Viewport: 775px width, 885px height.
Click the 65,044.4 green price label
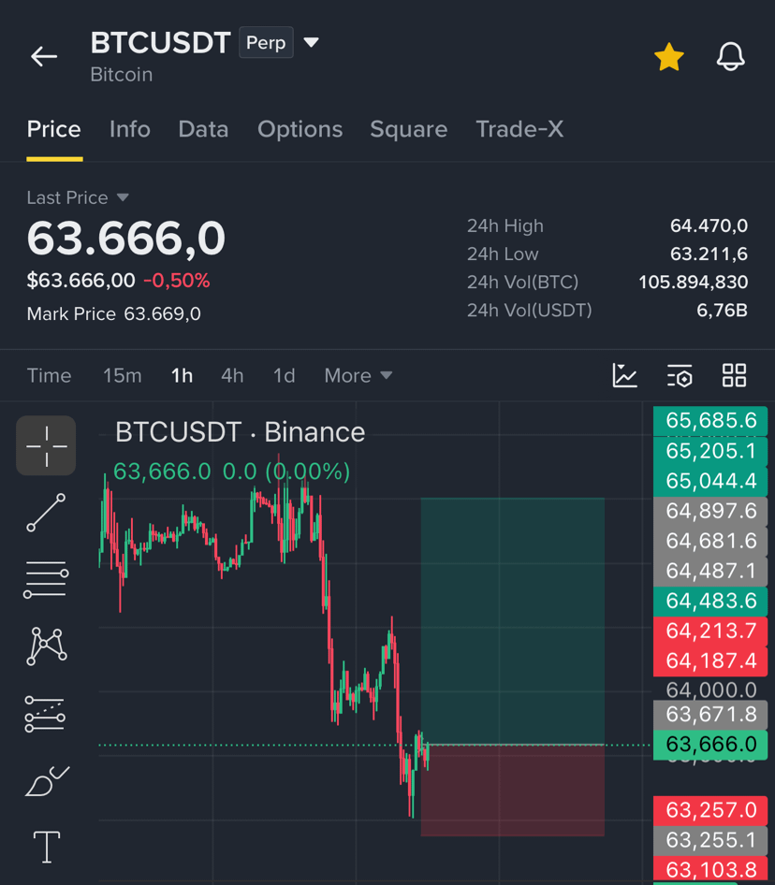tap(710, 481)
